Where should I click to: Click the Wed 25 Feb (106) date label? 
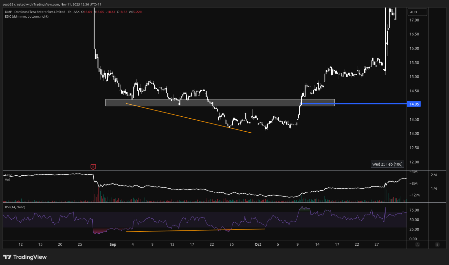(x=387, y=164)
